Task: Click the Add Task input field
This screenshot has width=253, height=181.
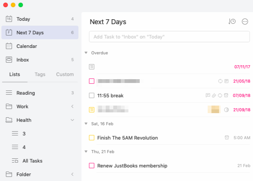Action: click(169, 37)
